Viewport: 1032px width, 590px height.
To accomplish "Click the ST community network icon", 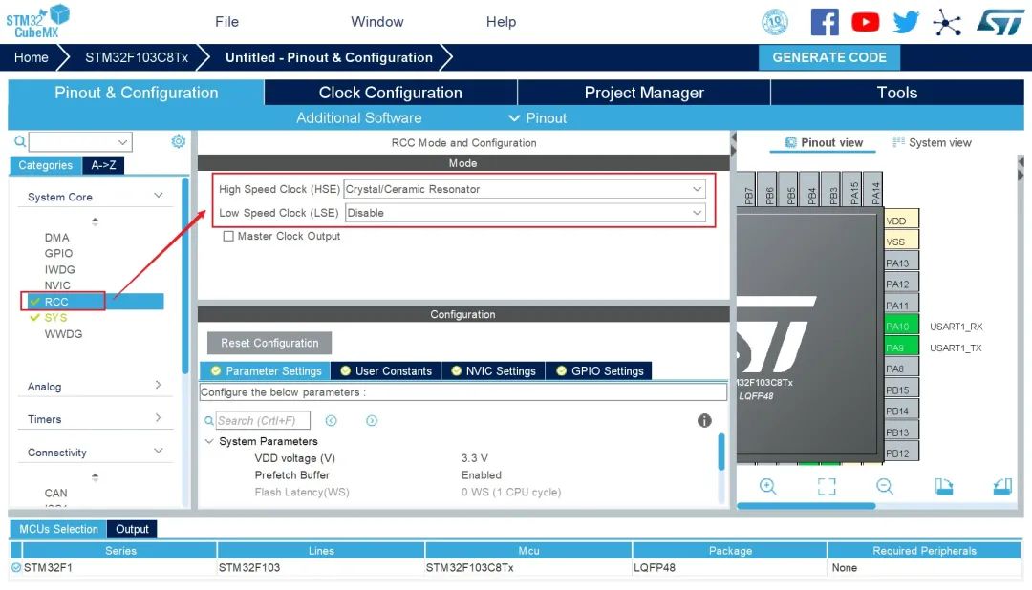I will (947, 23).
